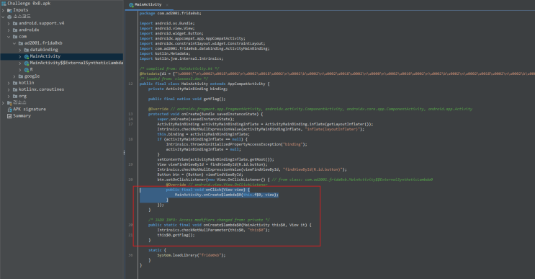Click the databinding package icon

point(26,50)
